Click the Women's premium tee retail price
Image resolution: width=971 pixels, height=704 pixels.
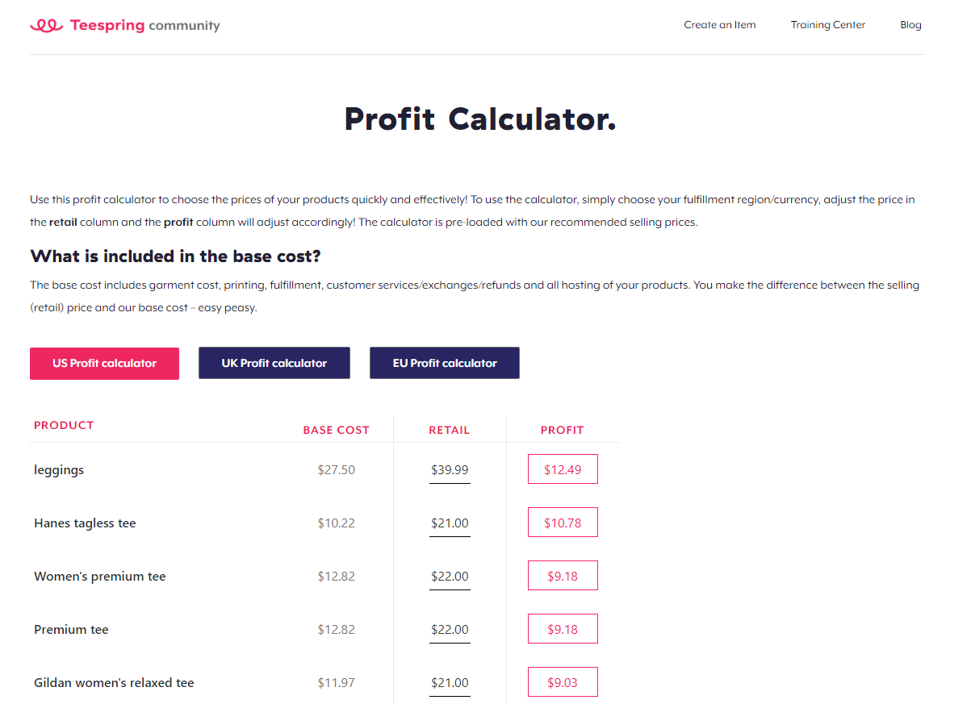coord(450,576)
